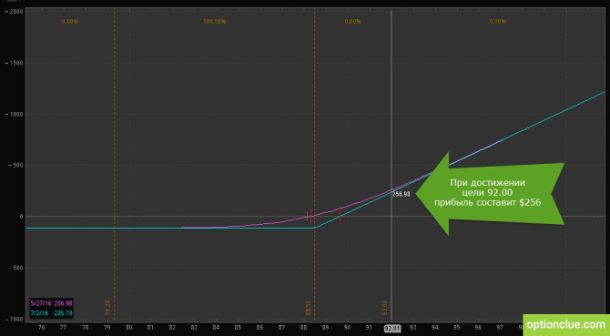
Task: Click the 97 price tick on x-axis
Action: point(500,328)
